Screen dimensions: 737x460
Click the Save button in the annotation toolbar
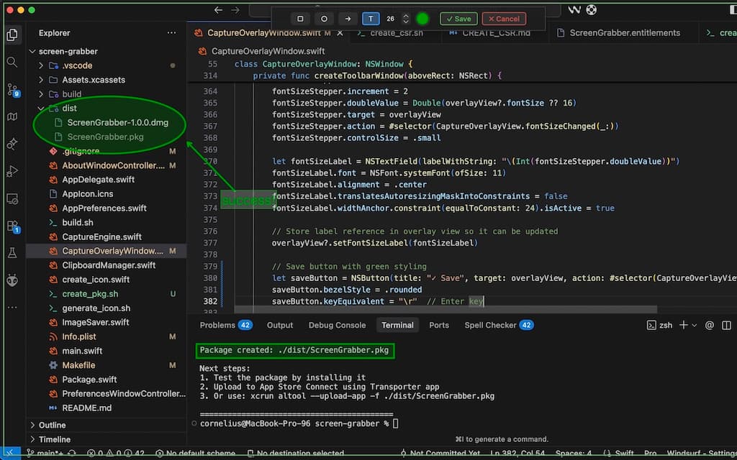(x=458, y=19)
